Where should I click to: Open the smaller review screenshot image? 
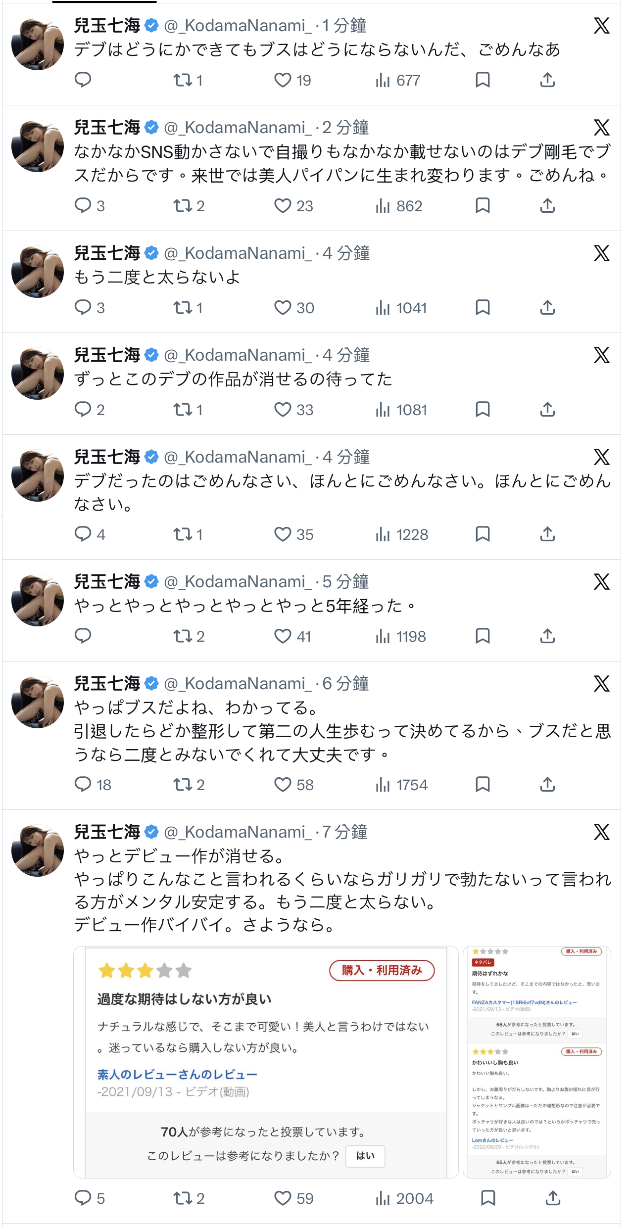pyautogui.click(x=537, y=1062)
